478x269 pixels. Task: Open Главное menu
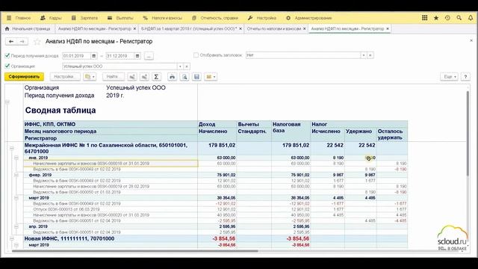(x=19, y=18)
